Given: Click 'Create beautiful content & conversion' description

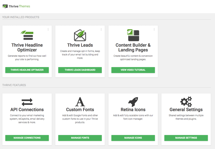Looking at the screenshot, I should 133,58.
